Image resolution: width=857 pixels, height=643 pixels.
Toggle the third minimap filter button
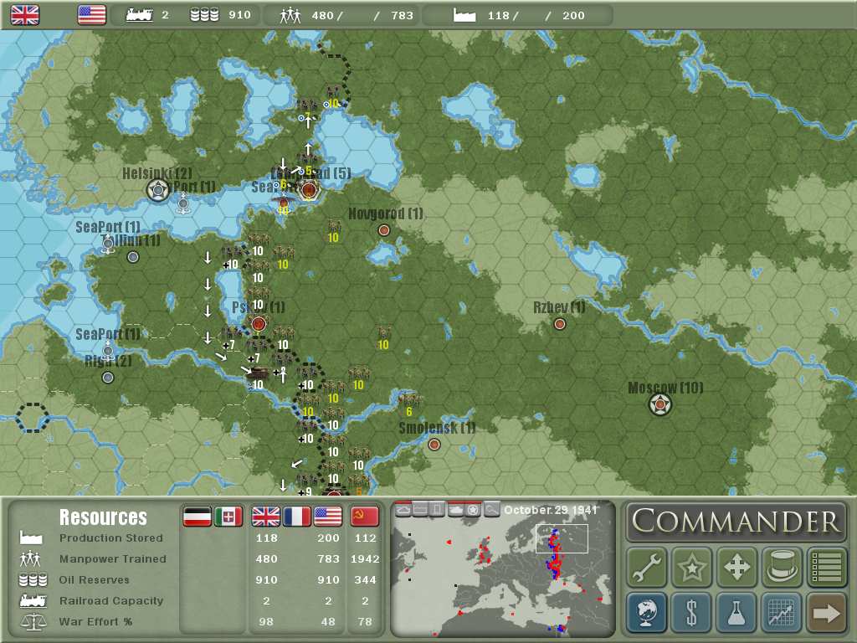(437, 510)
